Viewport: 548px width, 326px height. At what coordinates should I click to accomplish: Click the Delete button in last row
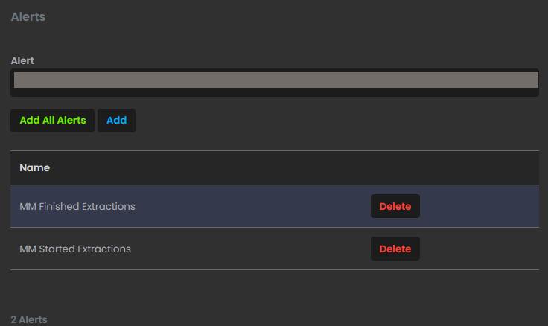(x=395, y=249)
